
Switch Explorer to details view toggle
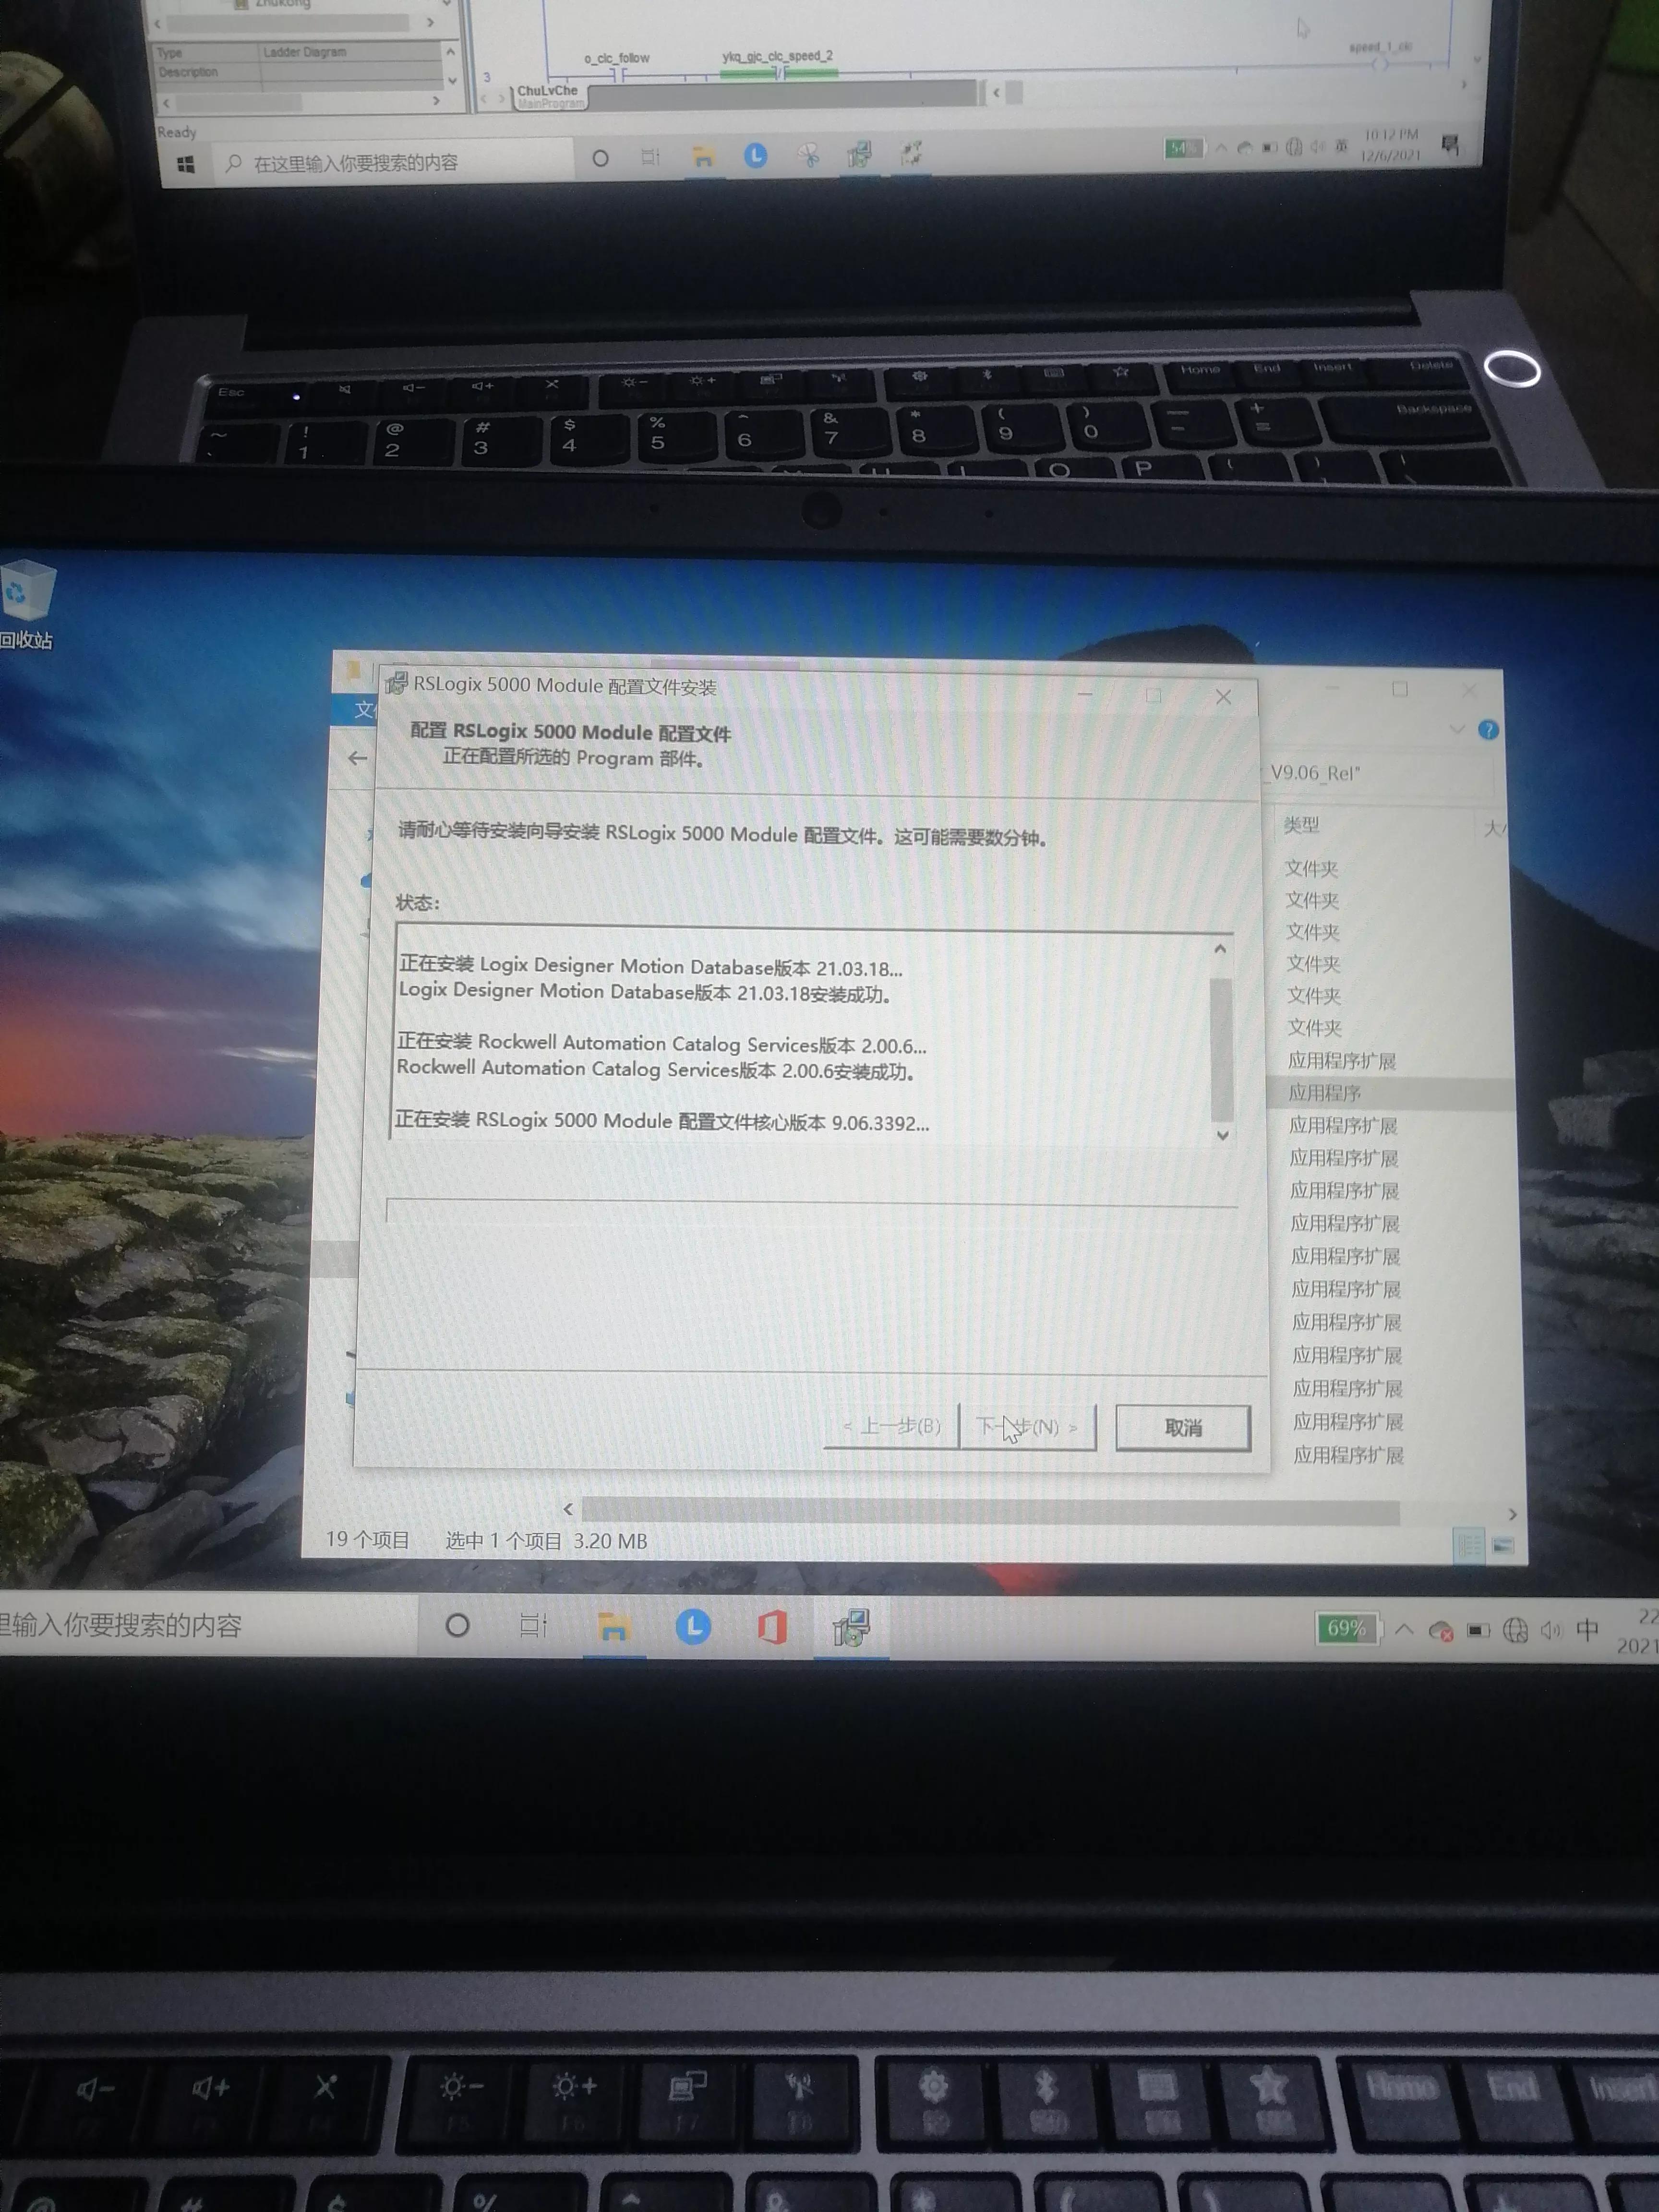[x=1468, y=1546]
